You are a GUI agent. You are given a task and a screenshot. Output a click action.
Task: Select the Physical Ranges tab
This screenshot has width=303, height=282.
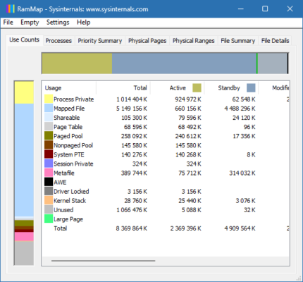tap(194, 41)
